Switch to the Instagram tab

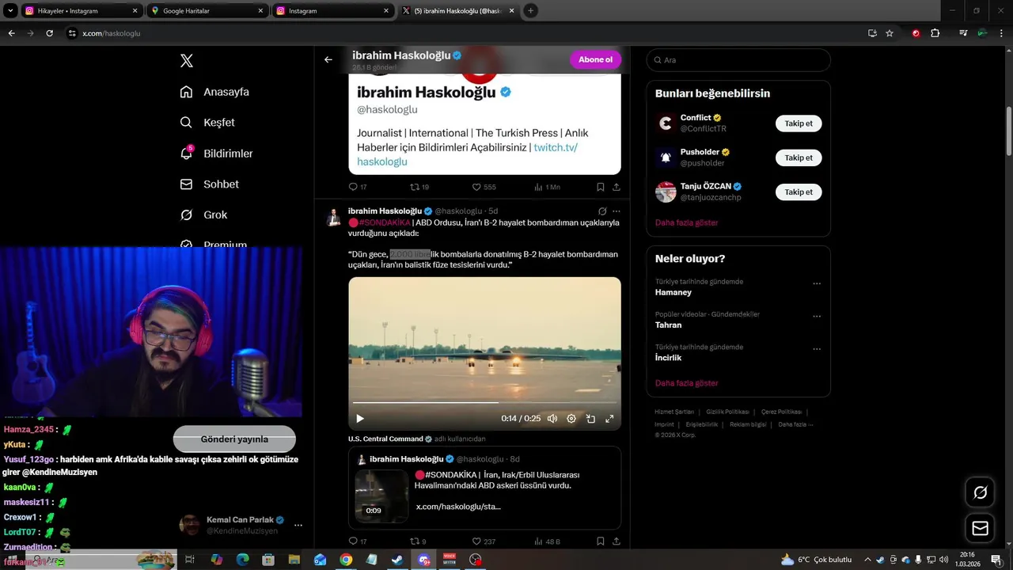[332, 11]
